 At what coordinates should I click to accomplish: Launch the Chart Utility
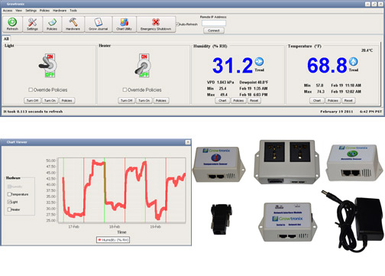tap(125, 24)
